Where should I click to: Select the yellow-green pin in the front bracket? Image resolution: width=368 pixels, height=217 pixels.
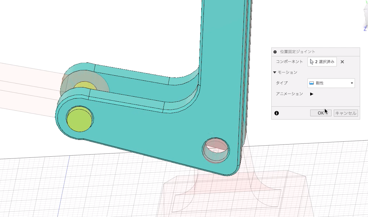79,119
